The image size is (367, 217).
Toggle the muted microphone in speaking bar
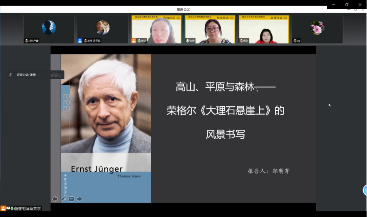(11, 75)
